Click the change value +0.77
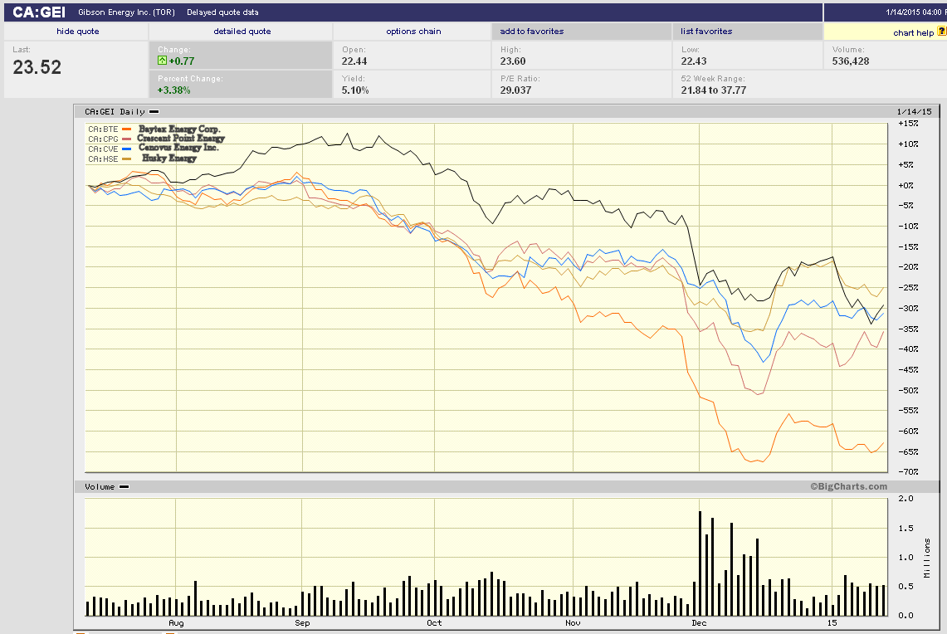The image size is (947, 634). point(181,61)
